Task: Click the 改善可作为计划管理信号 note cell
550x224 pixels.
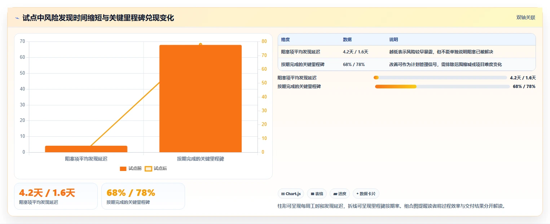Action: [x=445, y=65]
